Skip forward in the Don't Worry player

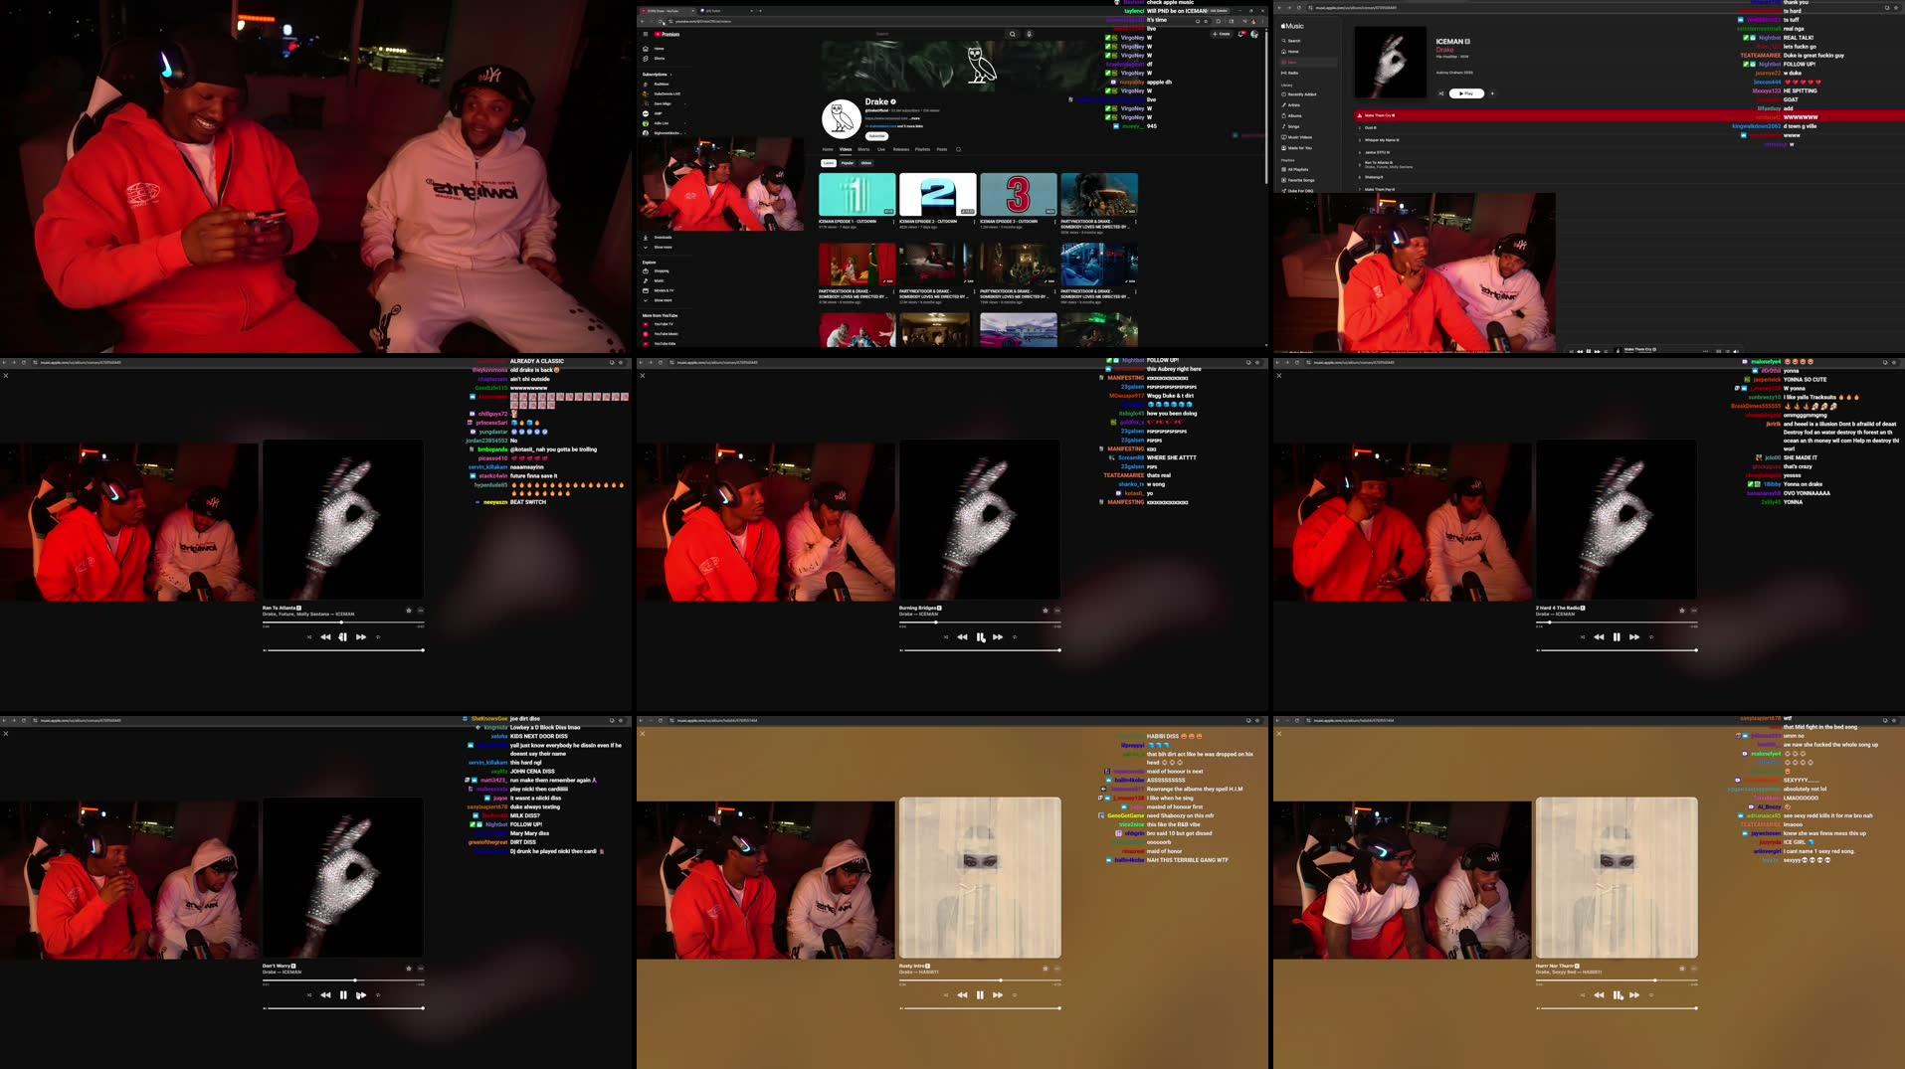pos(361,995)
